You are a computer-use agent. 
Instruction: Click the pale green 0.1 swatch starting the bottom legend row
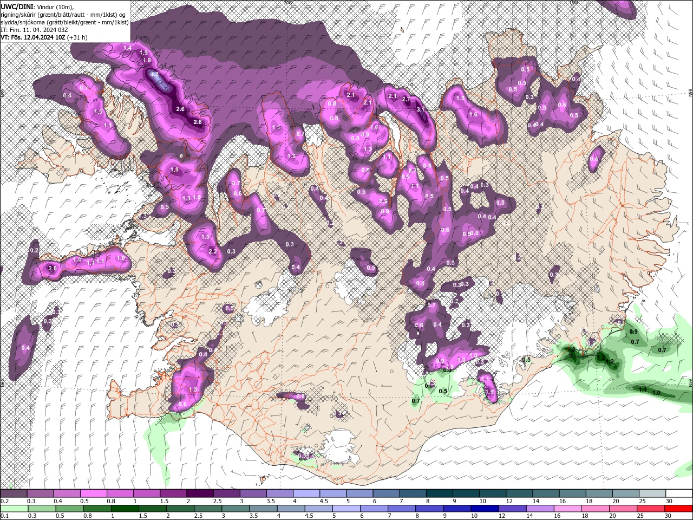(x=14, y=509)
